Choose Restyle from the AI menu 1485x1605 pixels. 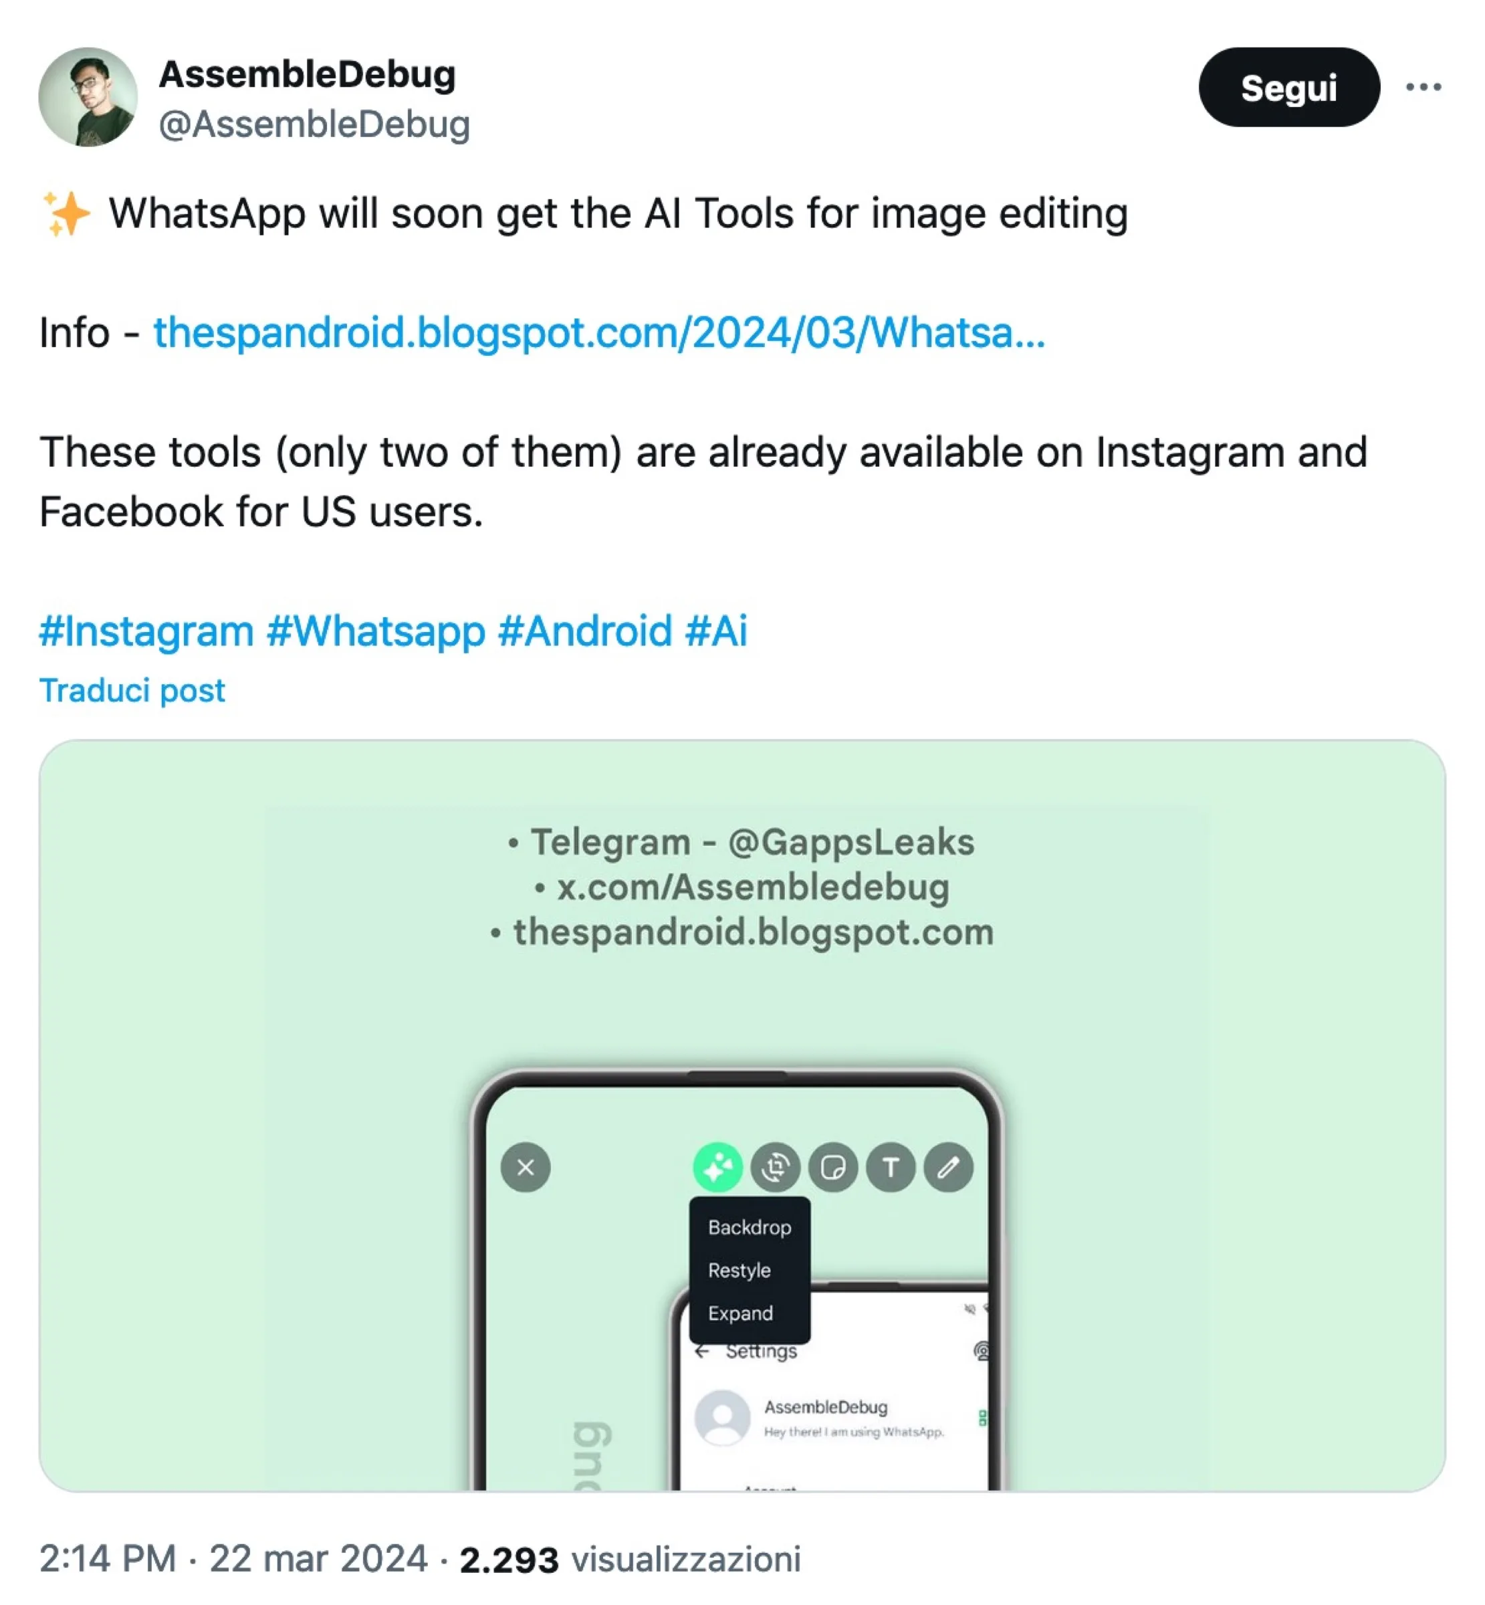[739, 1270]
